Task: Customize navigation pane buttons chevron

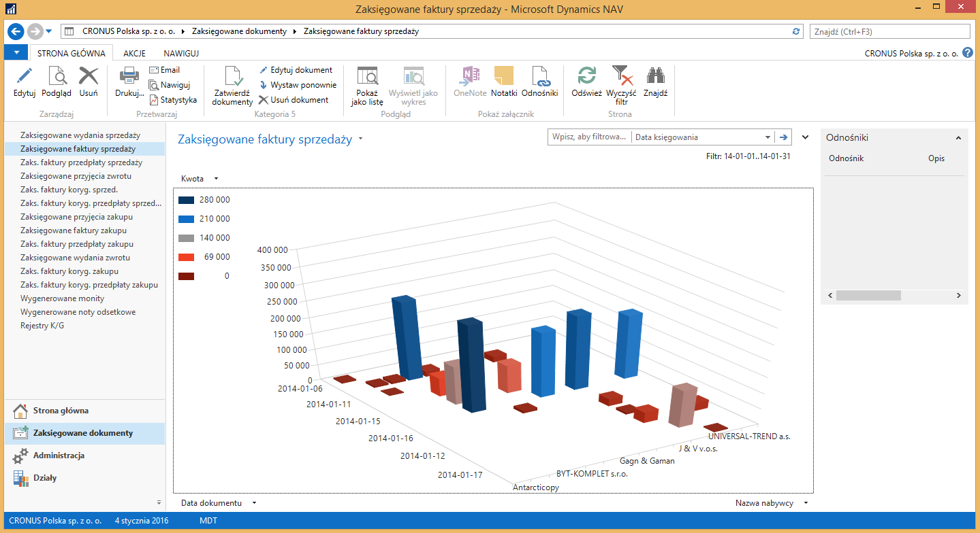Action: click(159, 502)
